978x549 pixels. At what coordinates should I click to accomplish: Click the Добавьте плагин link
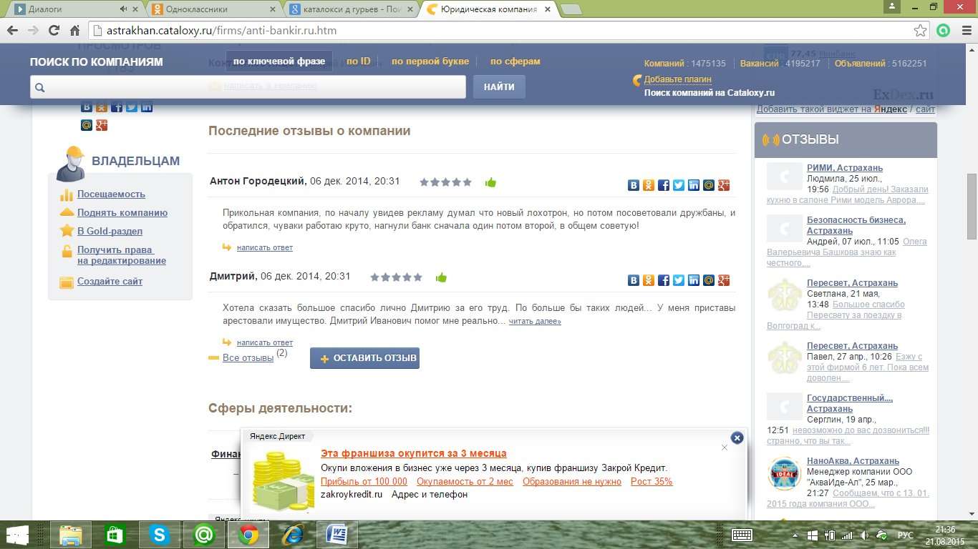coord(677,79)
